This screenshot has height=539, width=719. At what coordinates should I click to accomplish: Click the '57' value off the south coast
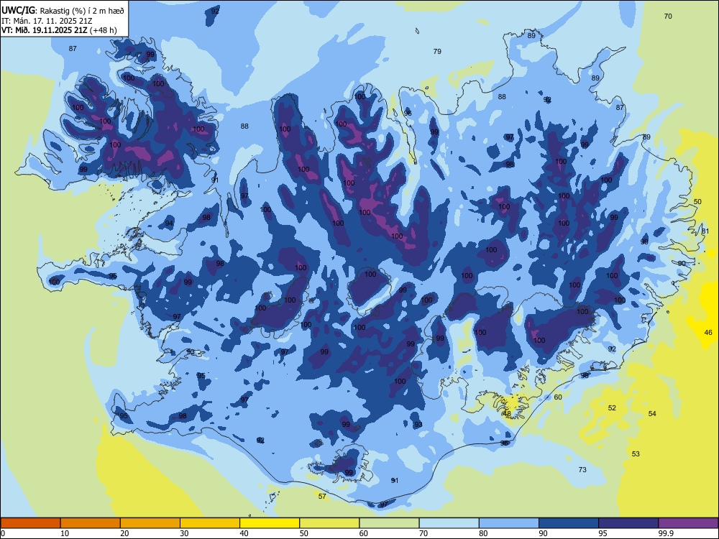(x=322, y=497)
